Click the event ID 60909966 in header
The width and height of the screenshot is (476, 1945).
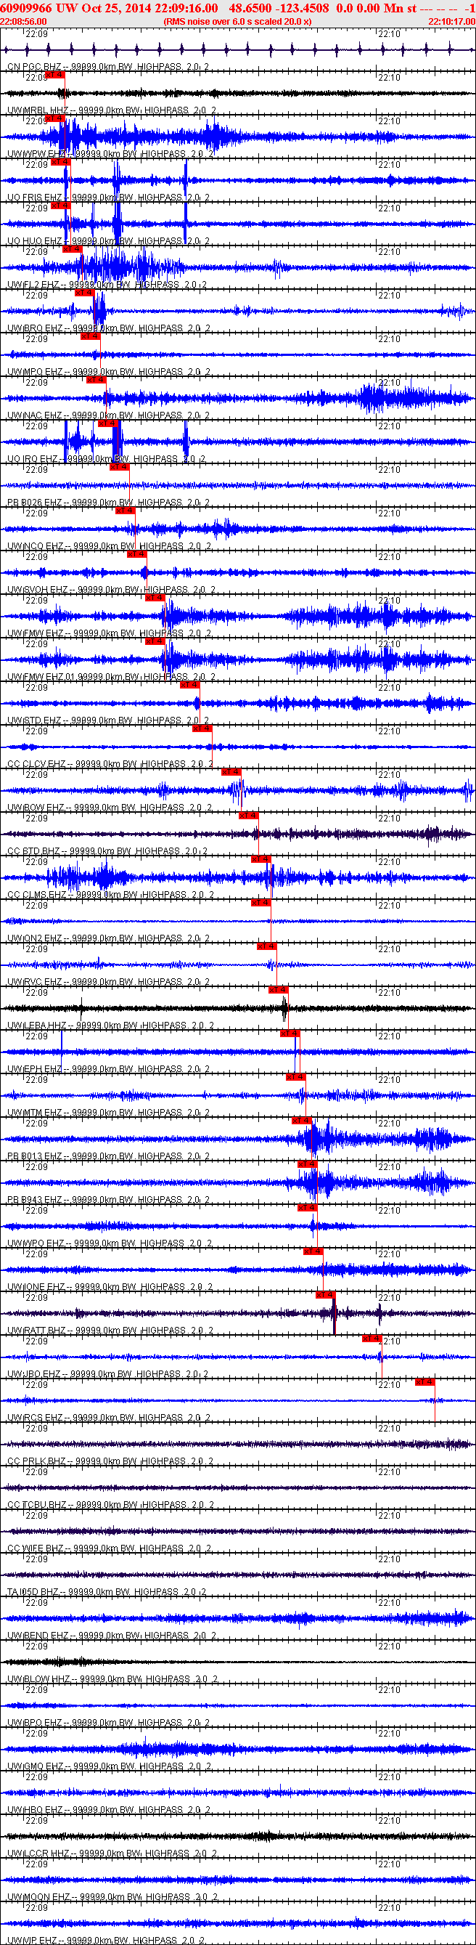(x=27, y=8)
